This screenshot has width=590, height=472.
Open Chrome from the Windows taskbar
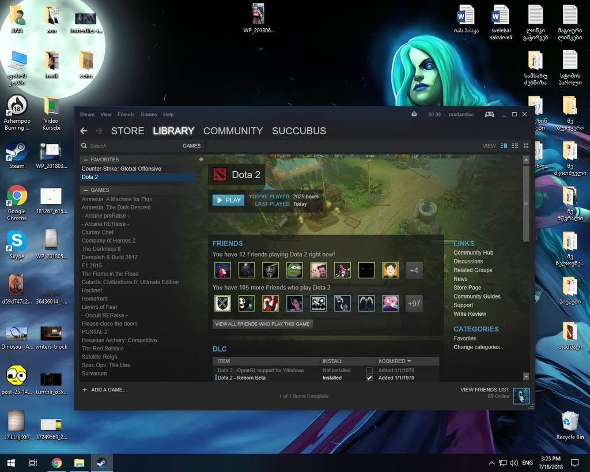coord(57,463)
